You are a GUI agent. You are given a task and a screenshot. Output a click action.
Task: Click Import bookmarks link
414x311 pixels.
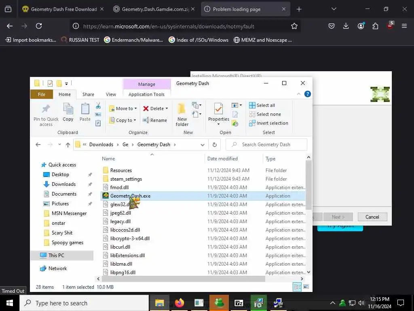(31, 40)
